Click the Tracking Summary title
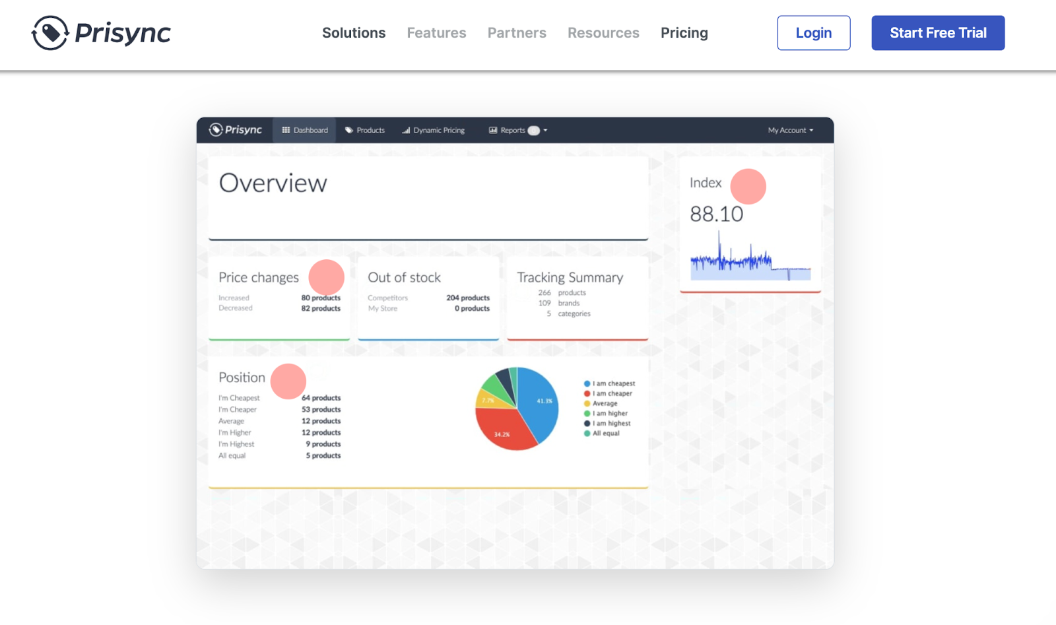This screenshot has width=1056, height=625. pos(570,278)
